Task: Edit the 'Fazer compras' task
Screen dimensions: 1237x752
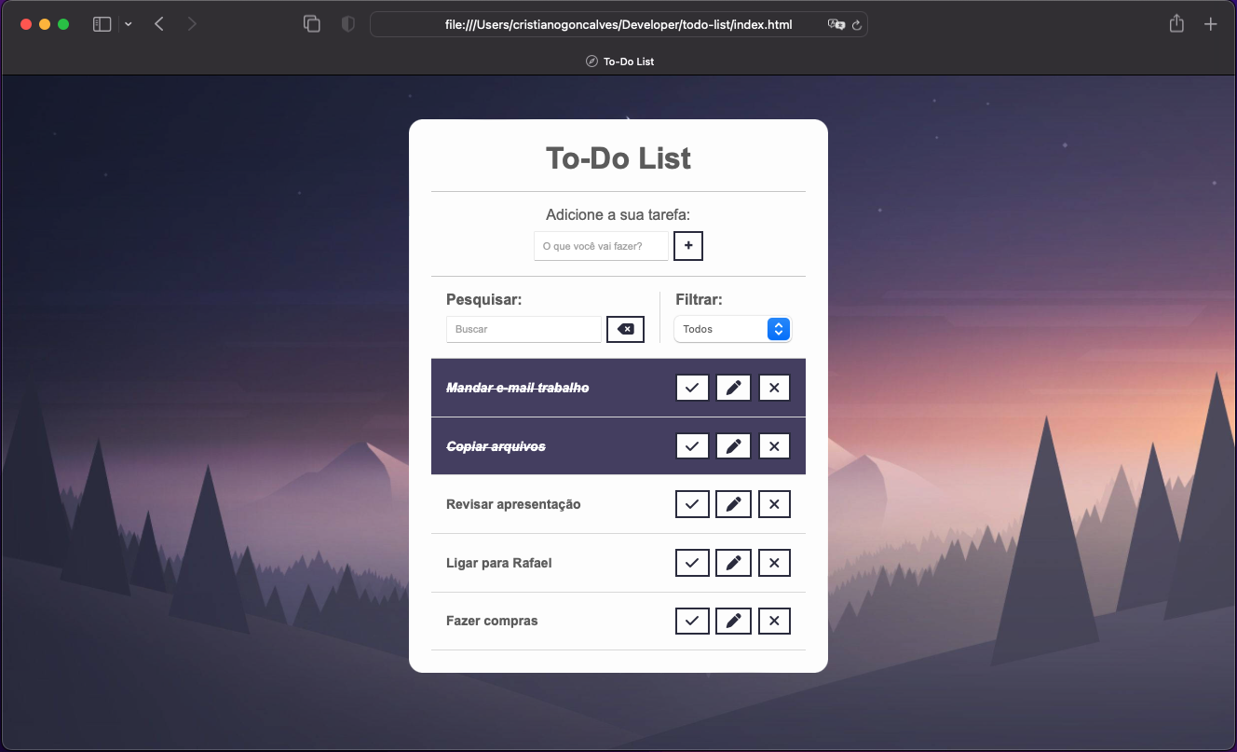Action: (x=733, y=621)
